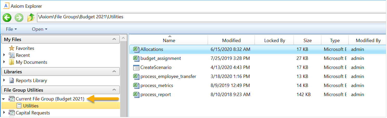The image size is (387, 118).
Task: Expand the Capital Requests tree node
Action: click(x=4, y=113)
